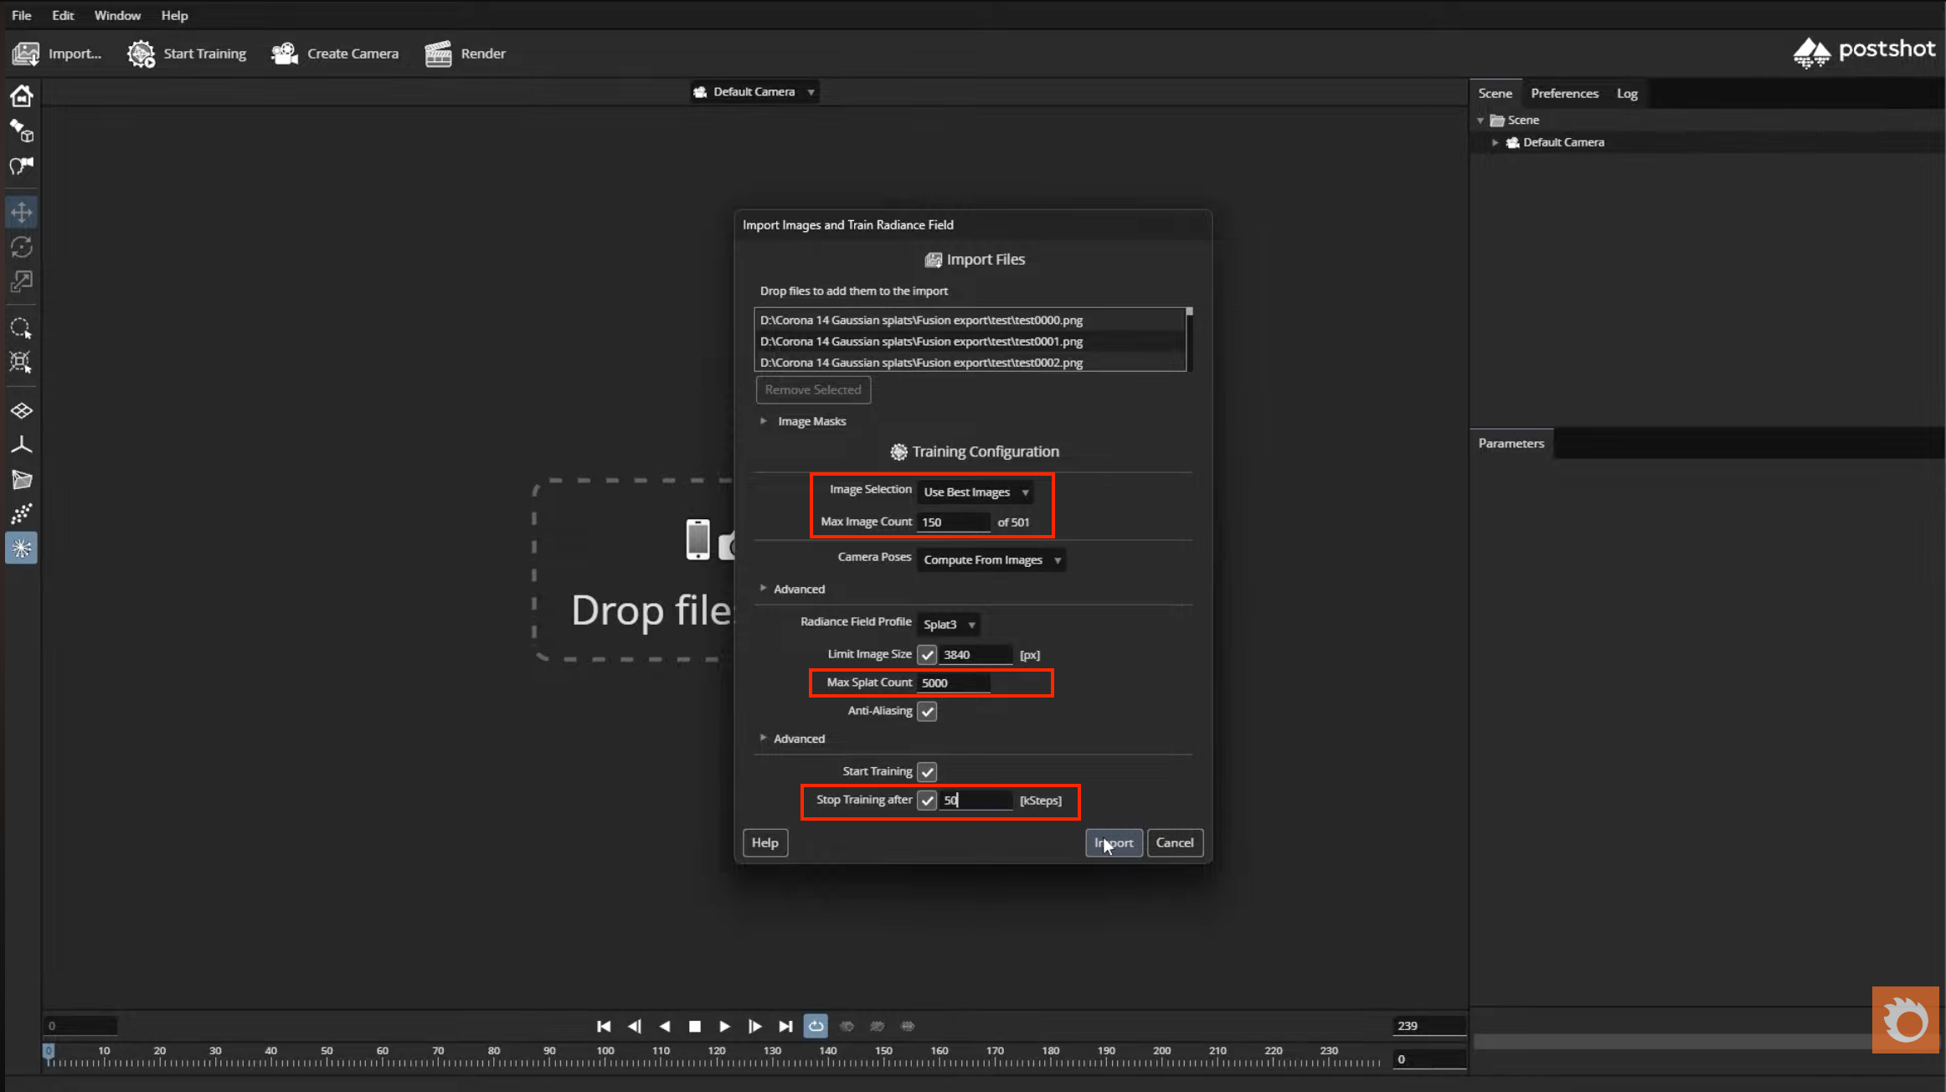The height and width of the screenshot is (1092, 1946).
Task: Switch to the Log tab
Action: [1626, 93]
